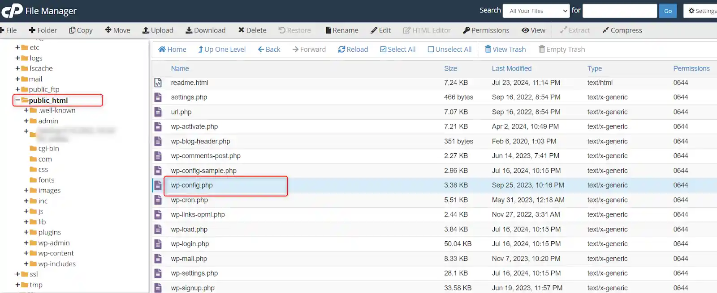Image resolution: width=717 pixels, height=293 pixels.
Task: Open Permissions for selected file
Action: pos(486,30)
